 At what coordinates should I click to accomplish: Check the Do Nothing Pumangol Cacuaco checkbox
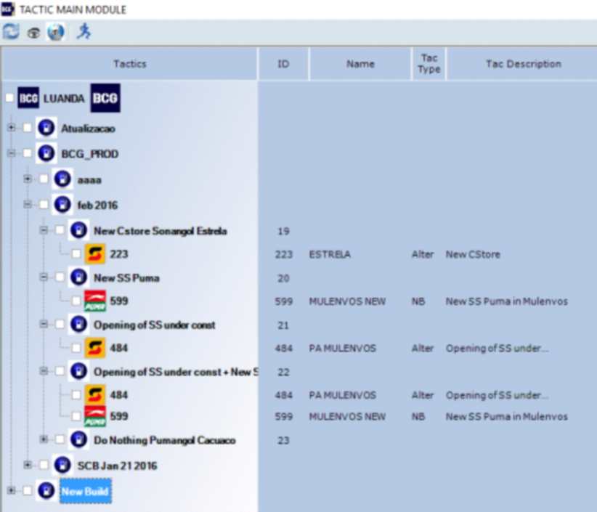60,439
